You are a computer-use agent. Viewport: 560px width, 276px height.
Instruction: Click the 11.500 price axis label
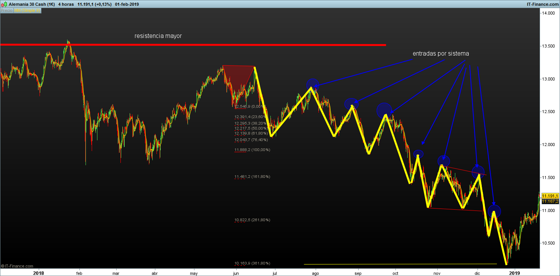pyautogui.click(x=548, y=178)
